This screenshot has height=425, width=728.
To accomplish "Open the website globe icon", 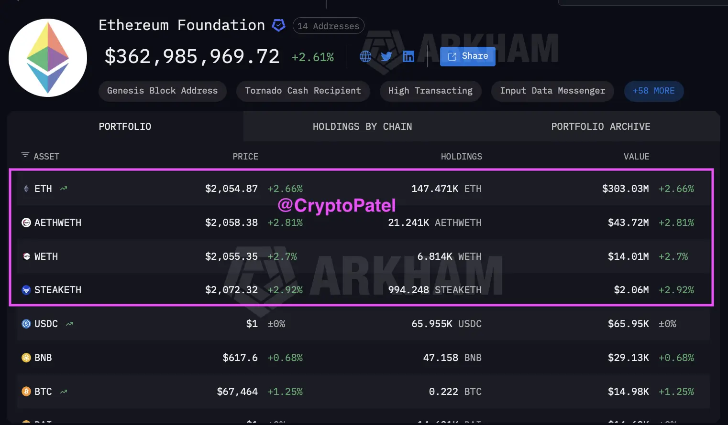I will pos(365,57).
